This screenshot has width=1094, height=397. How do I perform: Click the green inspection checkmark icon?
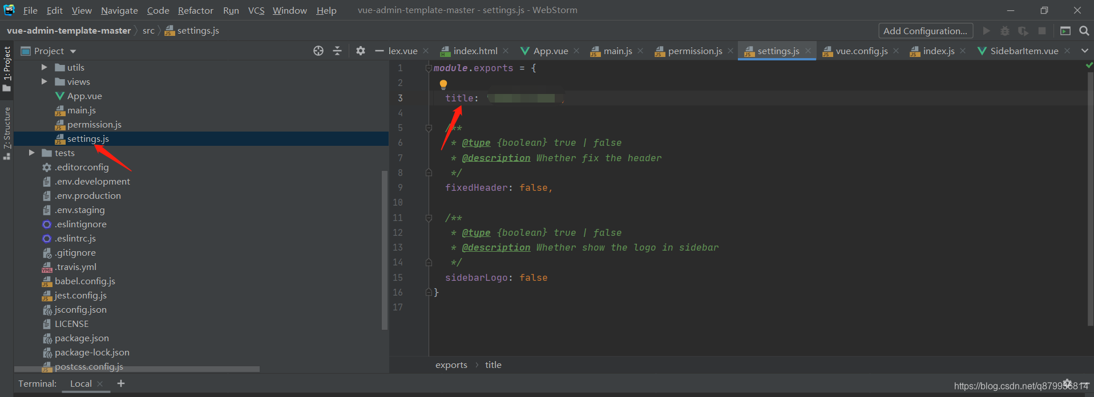tap(1089, 66)
